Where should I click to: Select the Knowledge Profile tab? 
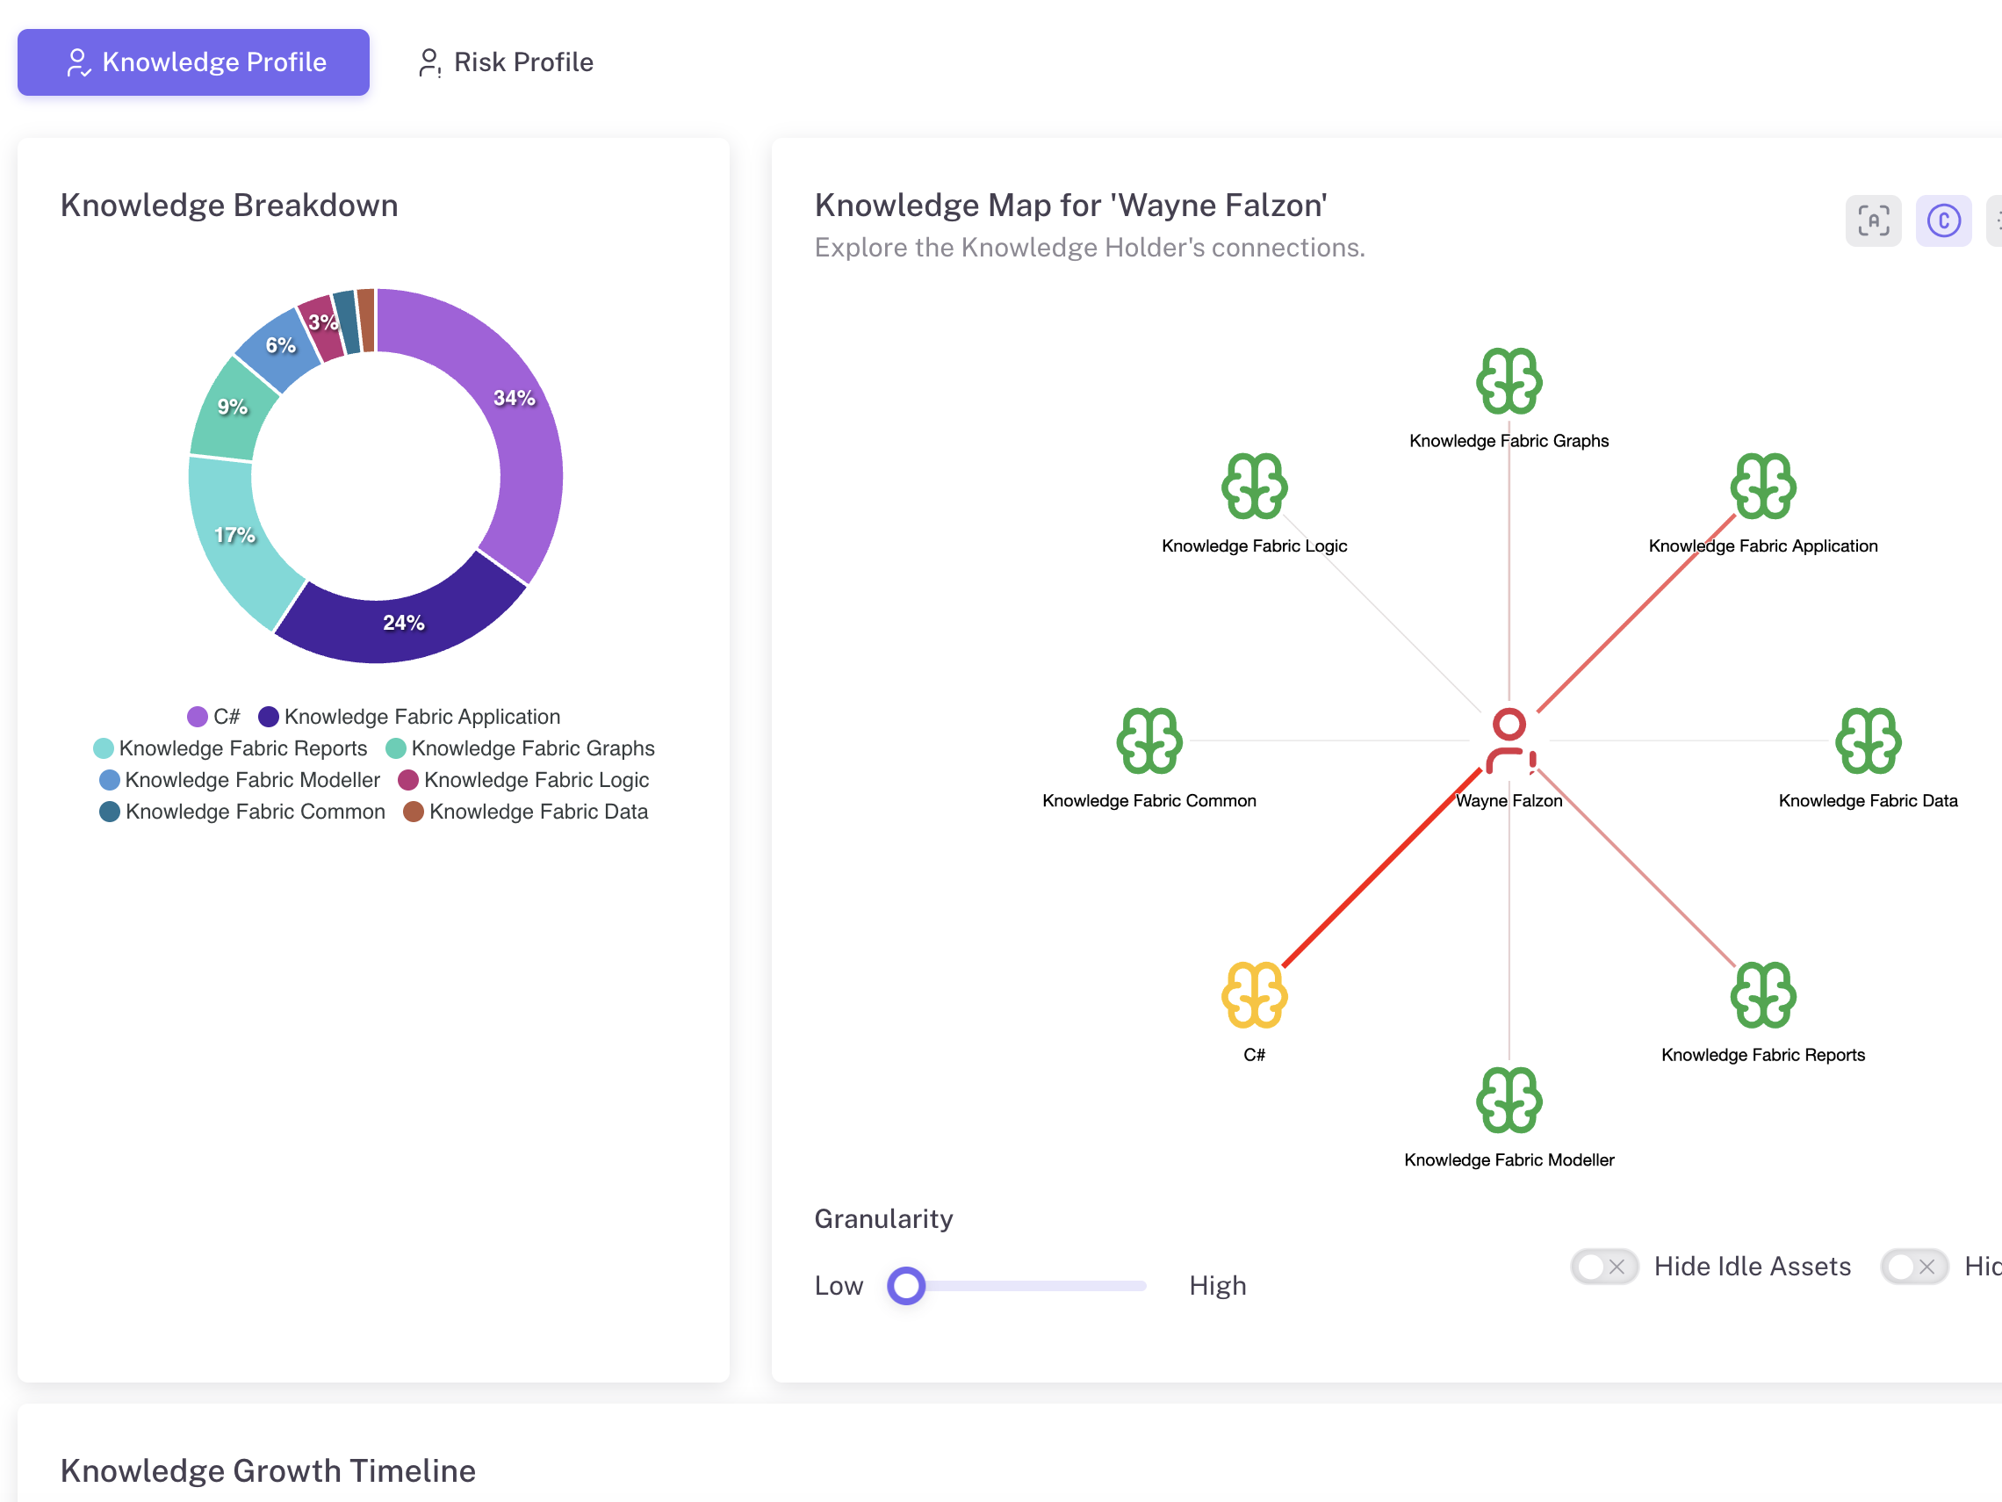coord(193,61)
